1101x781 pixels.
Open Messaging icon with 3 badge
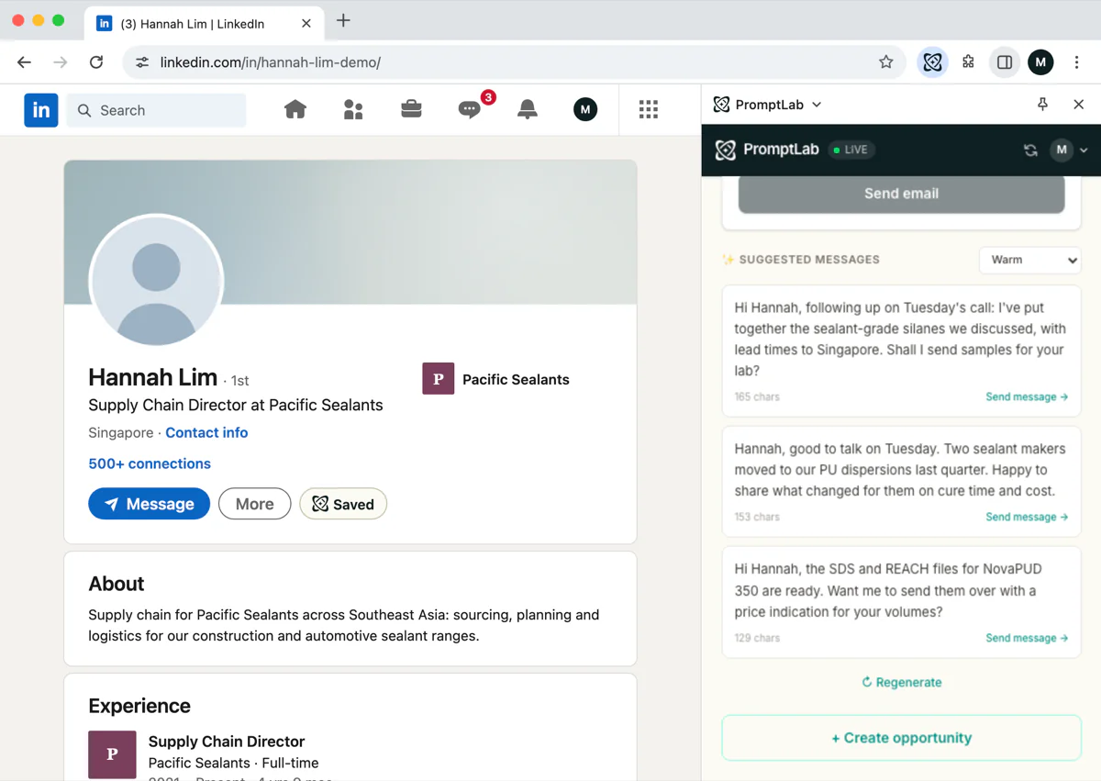coord(470,110)
